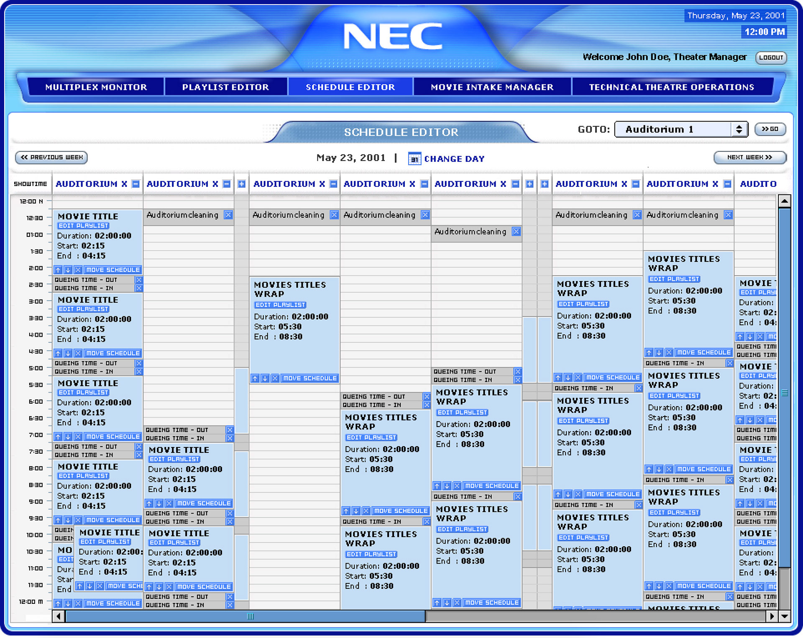Go to PREVIOUS WEEK
803x638 pixels.
coord(51,157)
